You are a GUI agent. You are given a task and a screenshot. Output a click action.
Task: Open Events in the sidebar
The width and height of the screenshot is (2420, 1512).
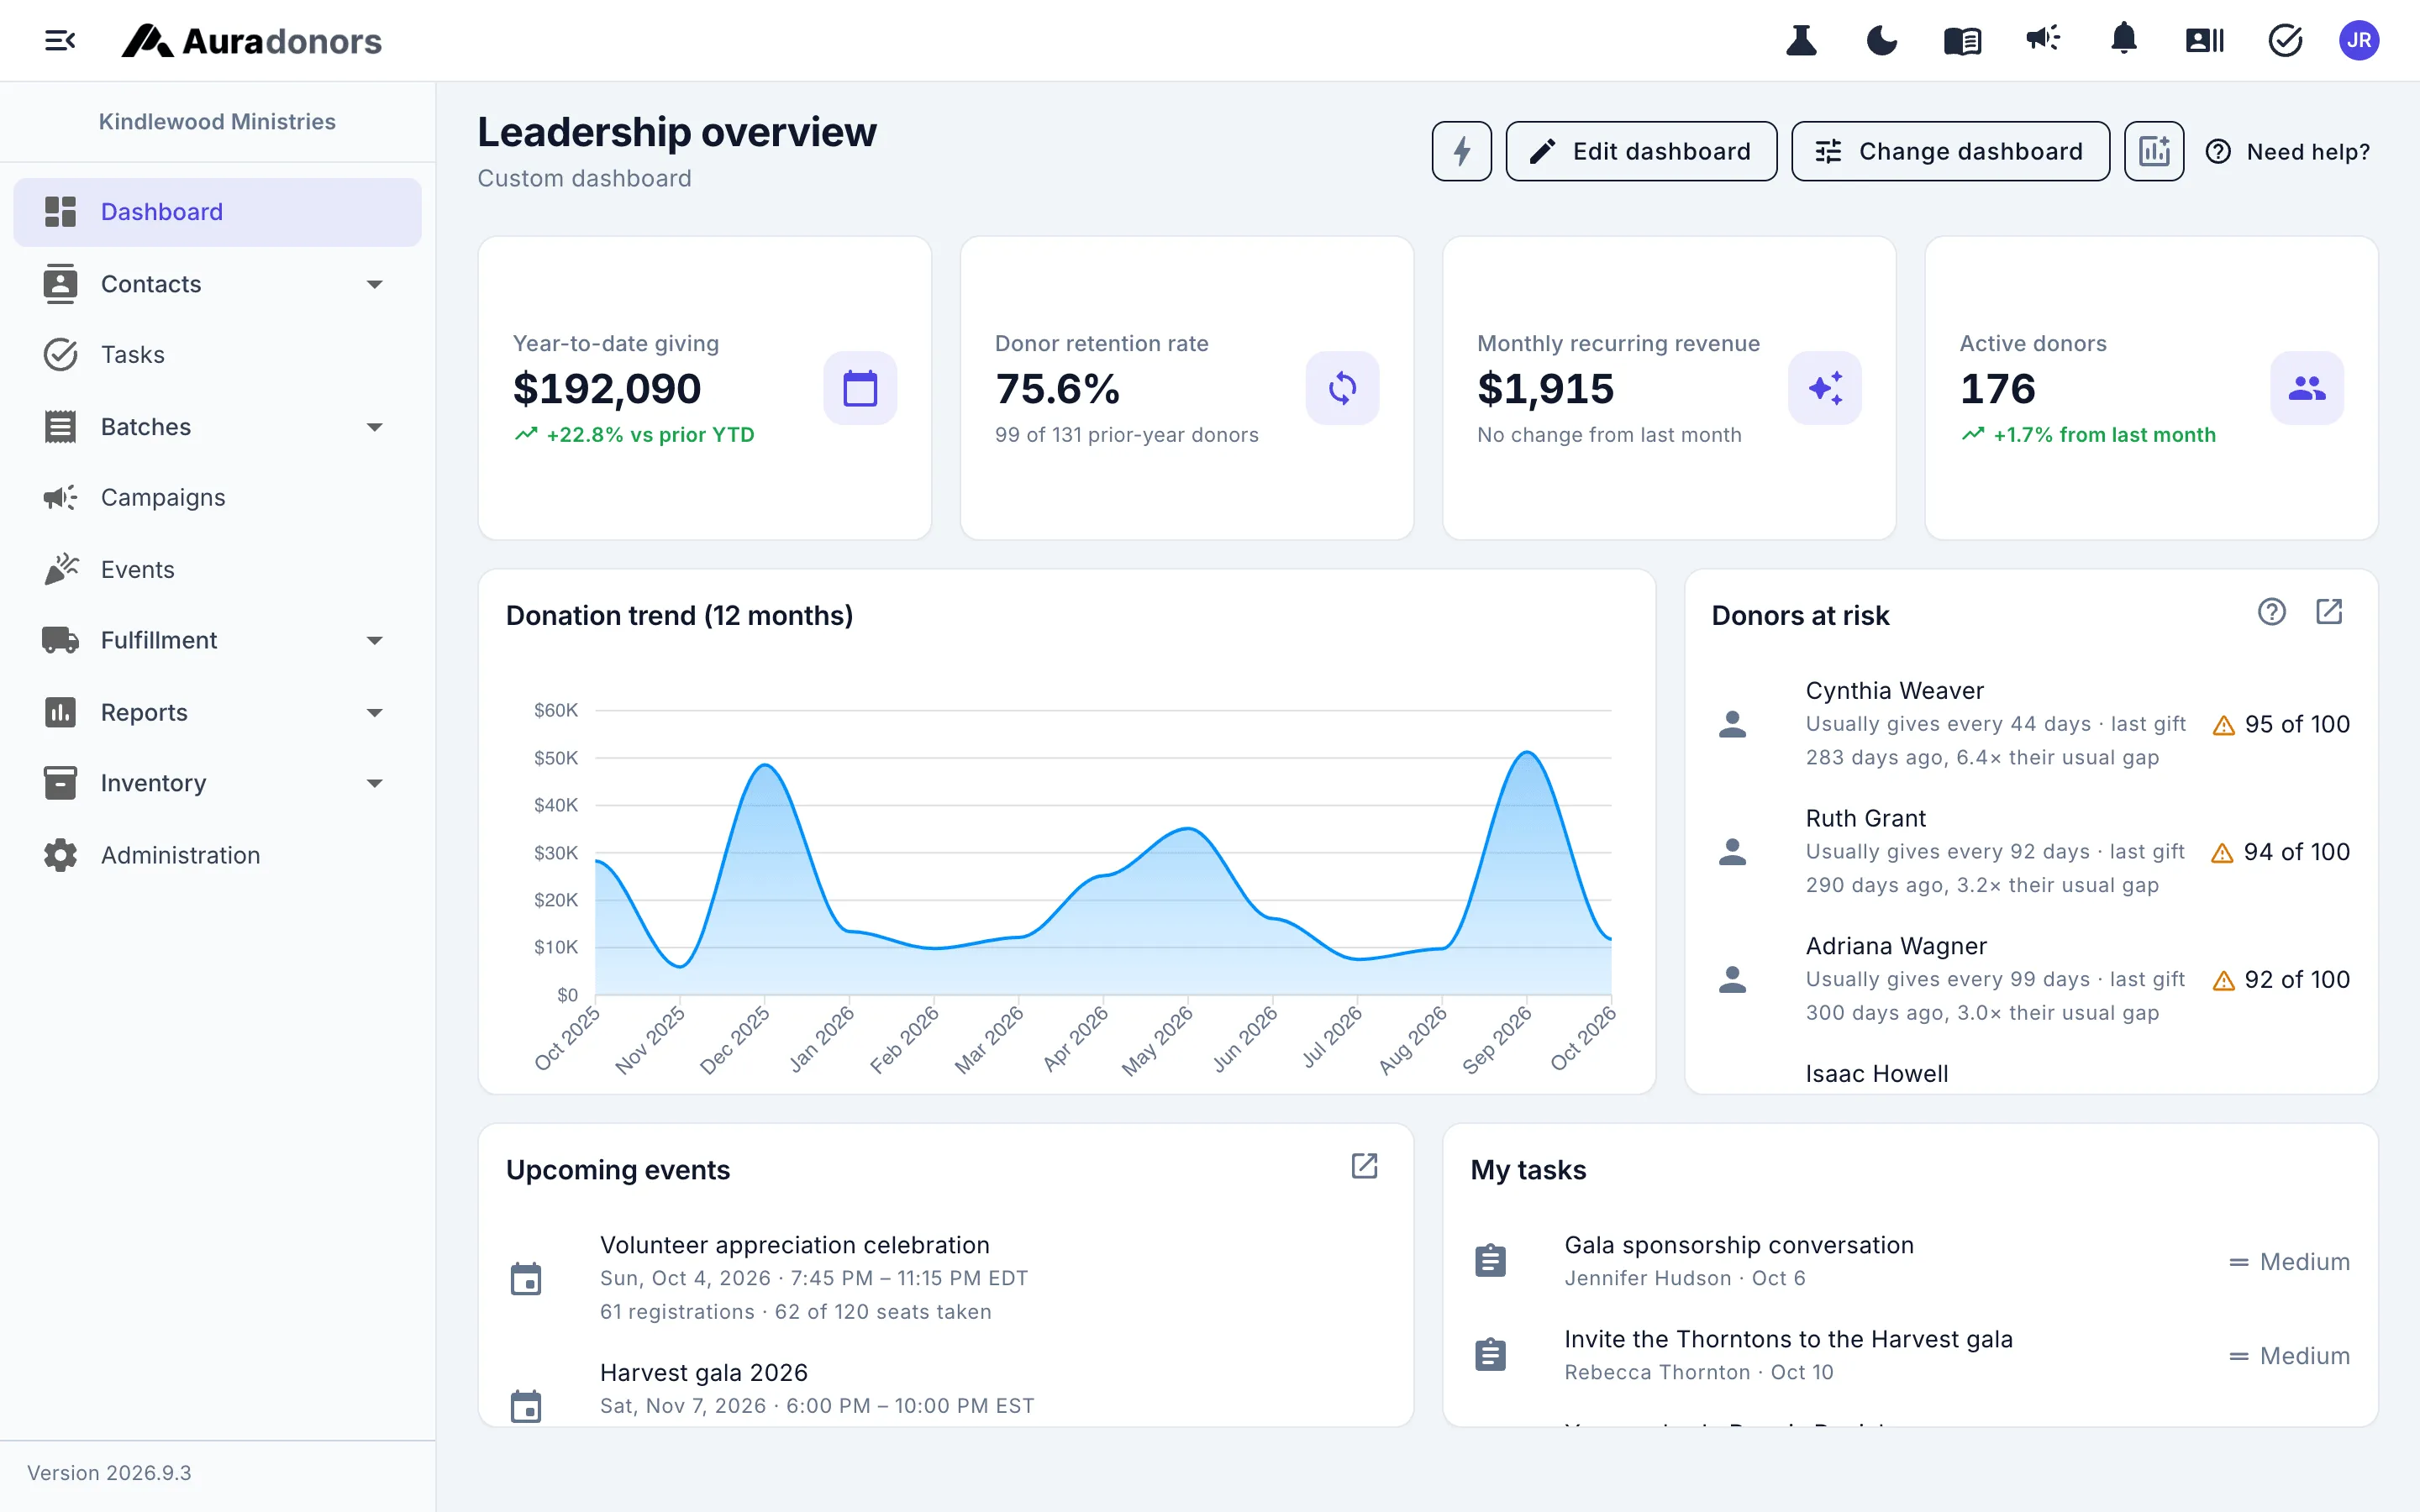pyautogui.click(x=217, y=569)
